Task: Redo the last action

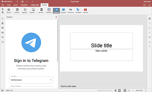Action: (32, 2)
